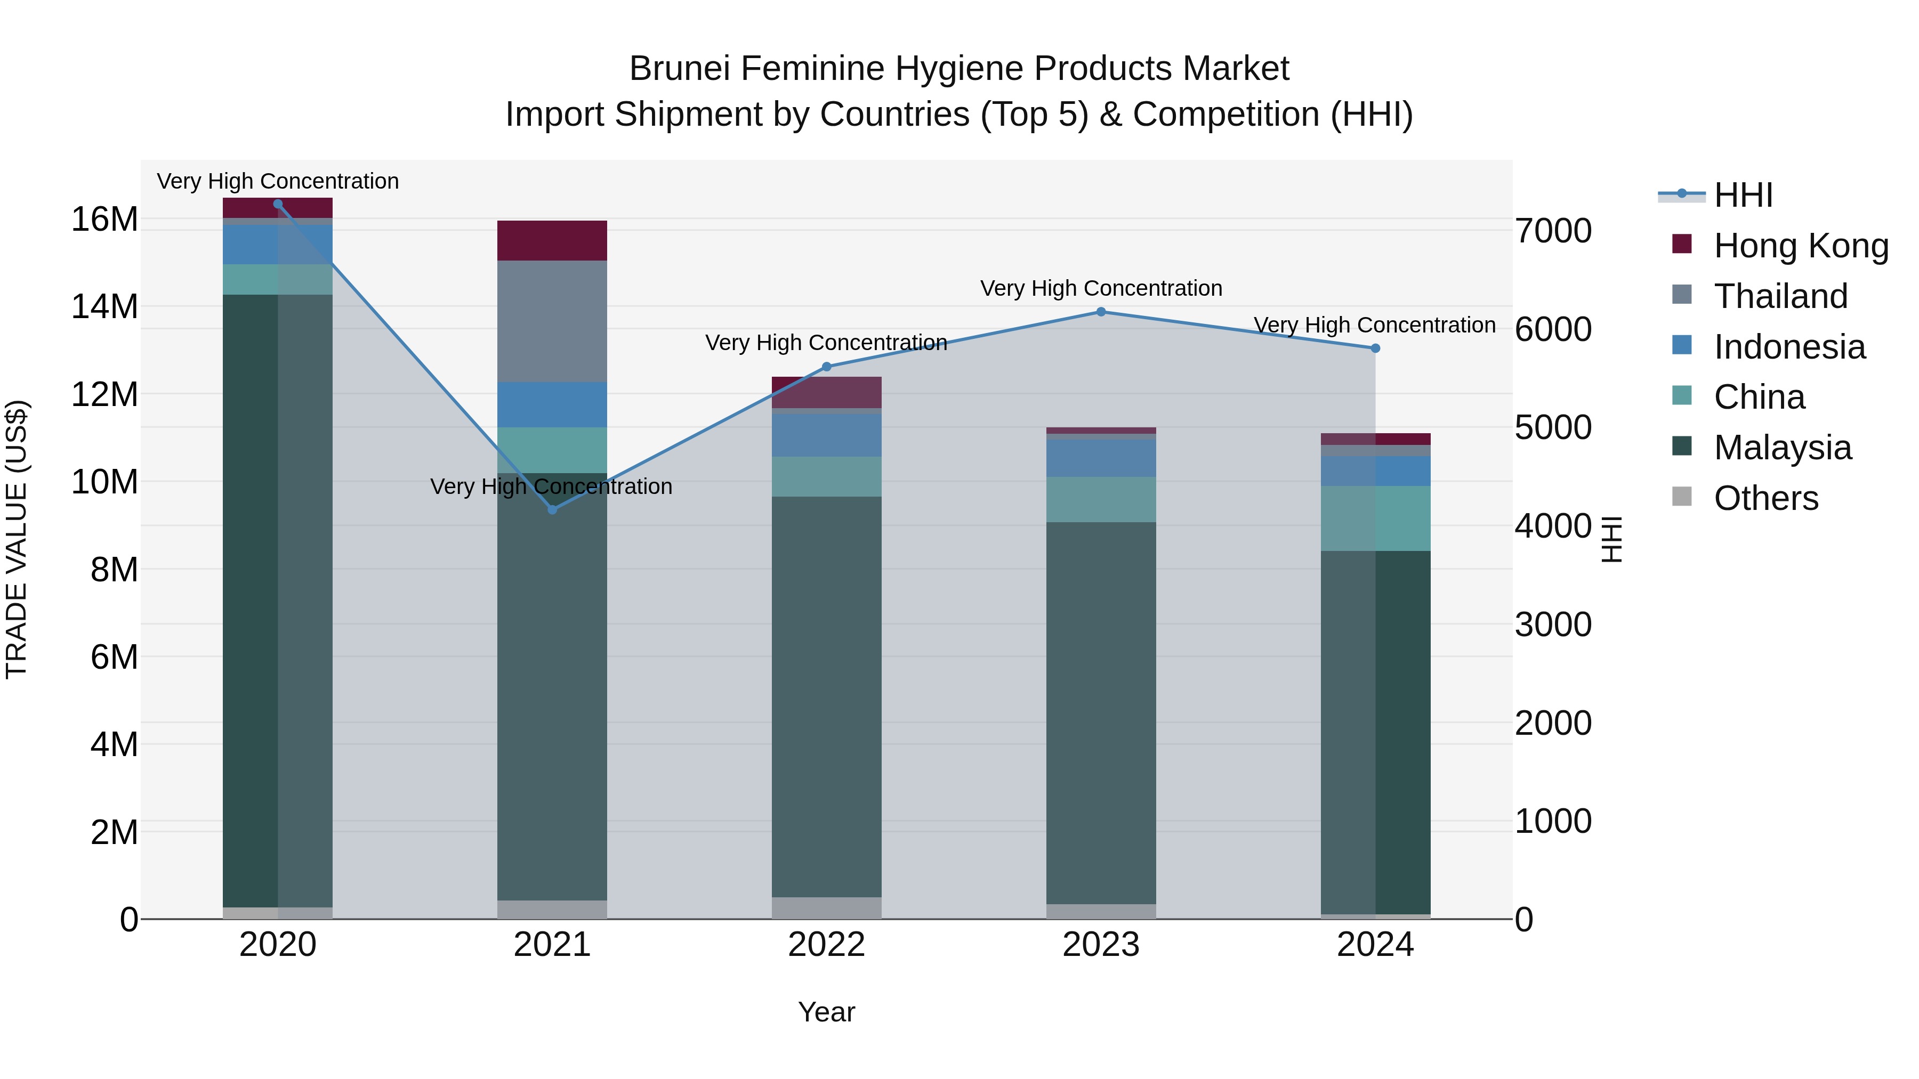Click the 4000 right axis tick label
Viewport: 1919px width, 1079px height.
tap(1553, 526)
